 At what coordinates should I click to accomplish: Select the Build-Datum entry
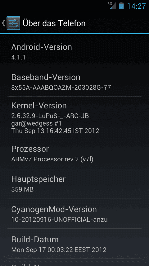point(74,244)
